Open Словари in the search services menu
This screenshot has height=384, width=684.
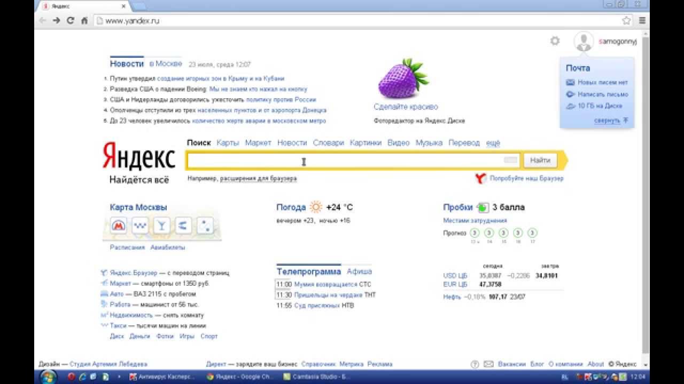[x=328, y=143]
